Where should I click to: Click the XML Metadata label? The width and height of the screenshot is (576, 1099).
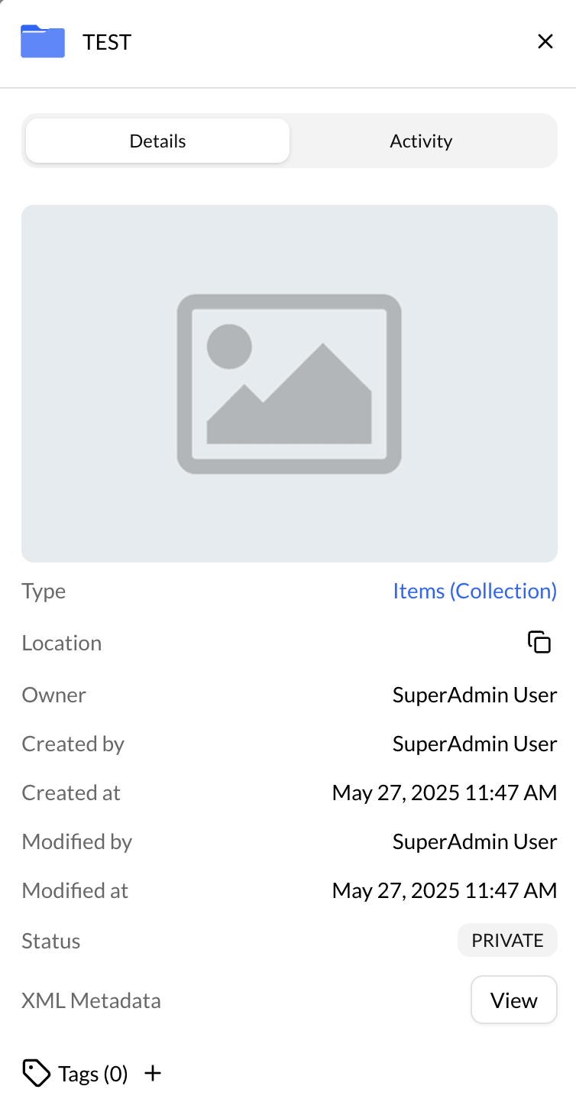coord(91,1000)
